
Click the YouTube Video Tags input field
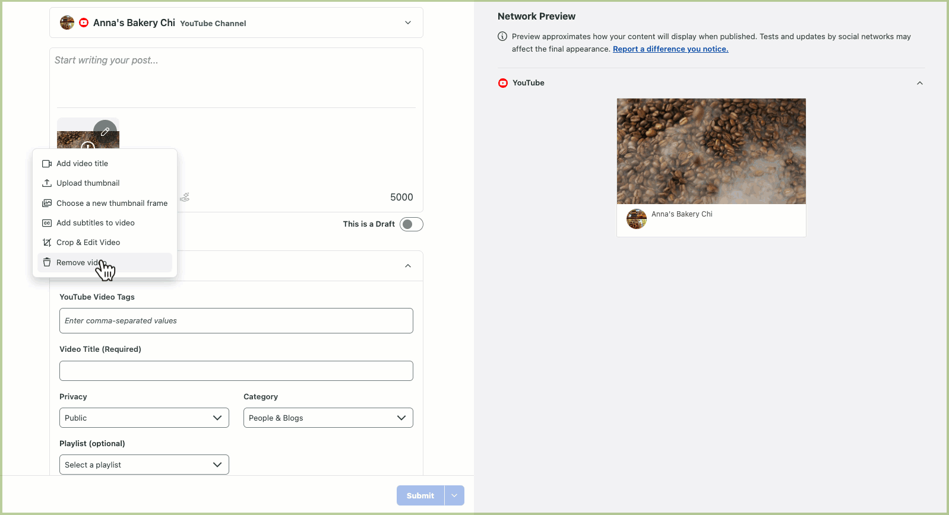point(236,321)
